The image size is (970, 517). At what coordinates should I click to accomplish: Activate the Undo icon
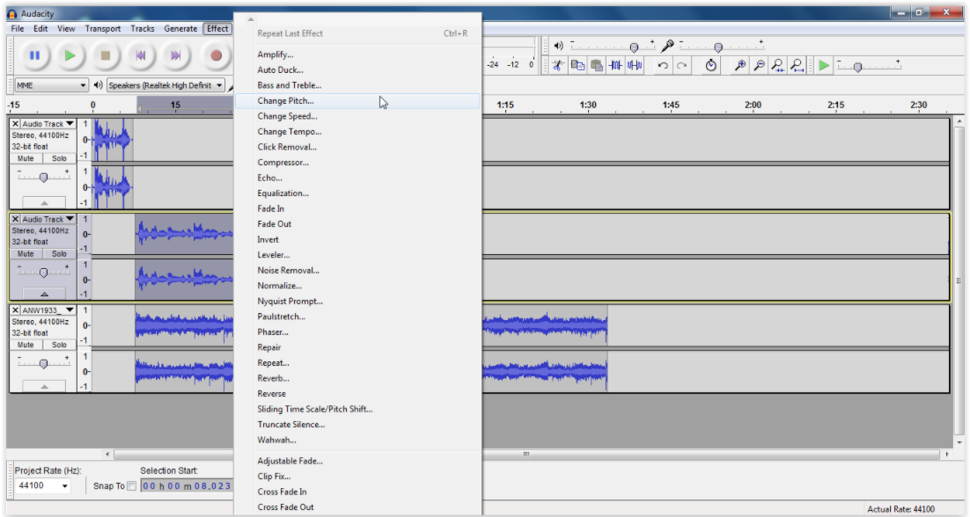[x=662, y=65]
